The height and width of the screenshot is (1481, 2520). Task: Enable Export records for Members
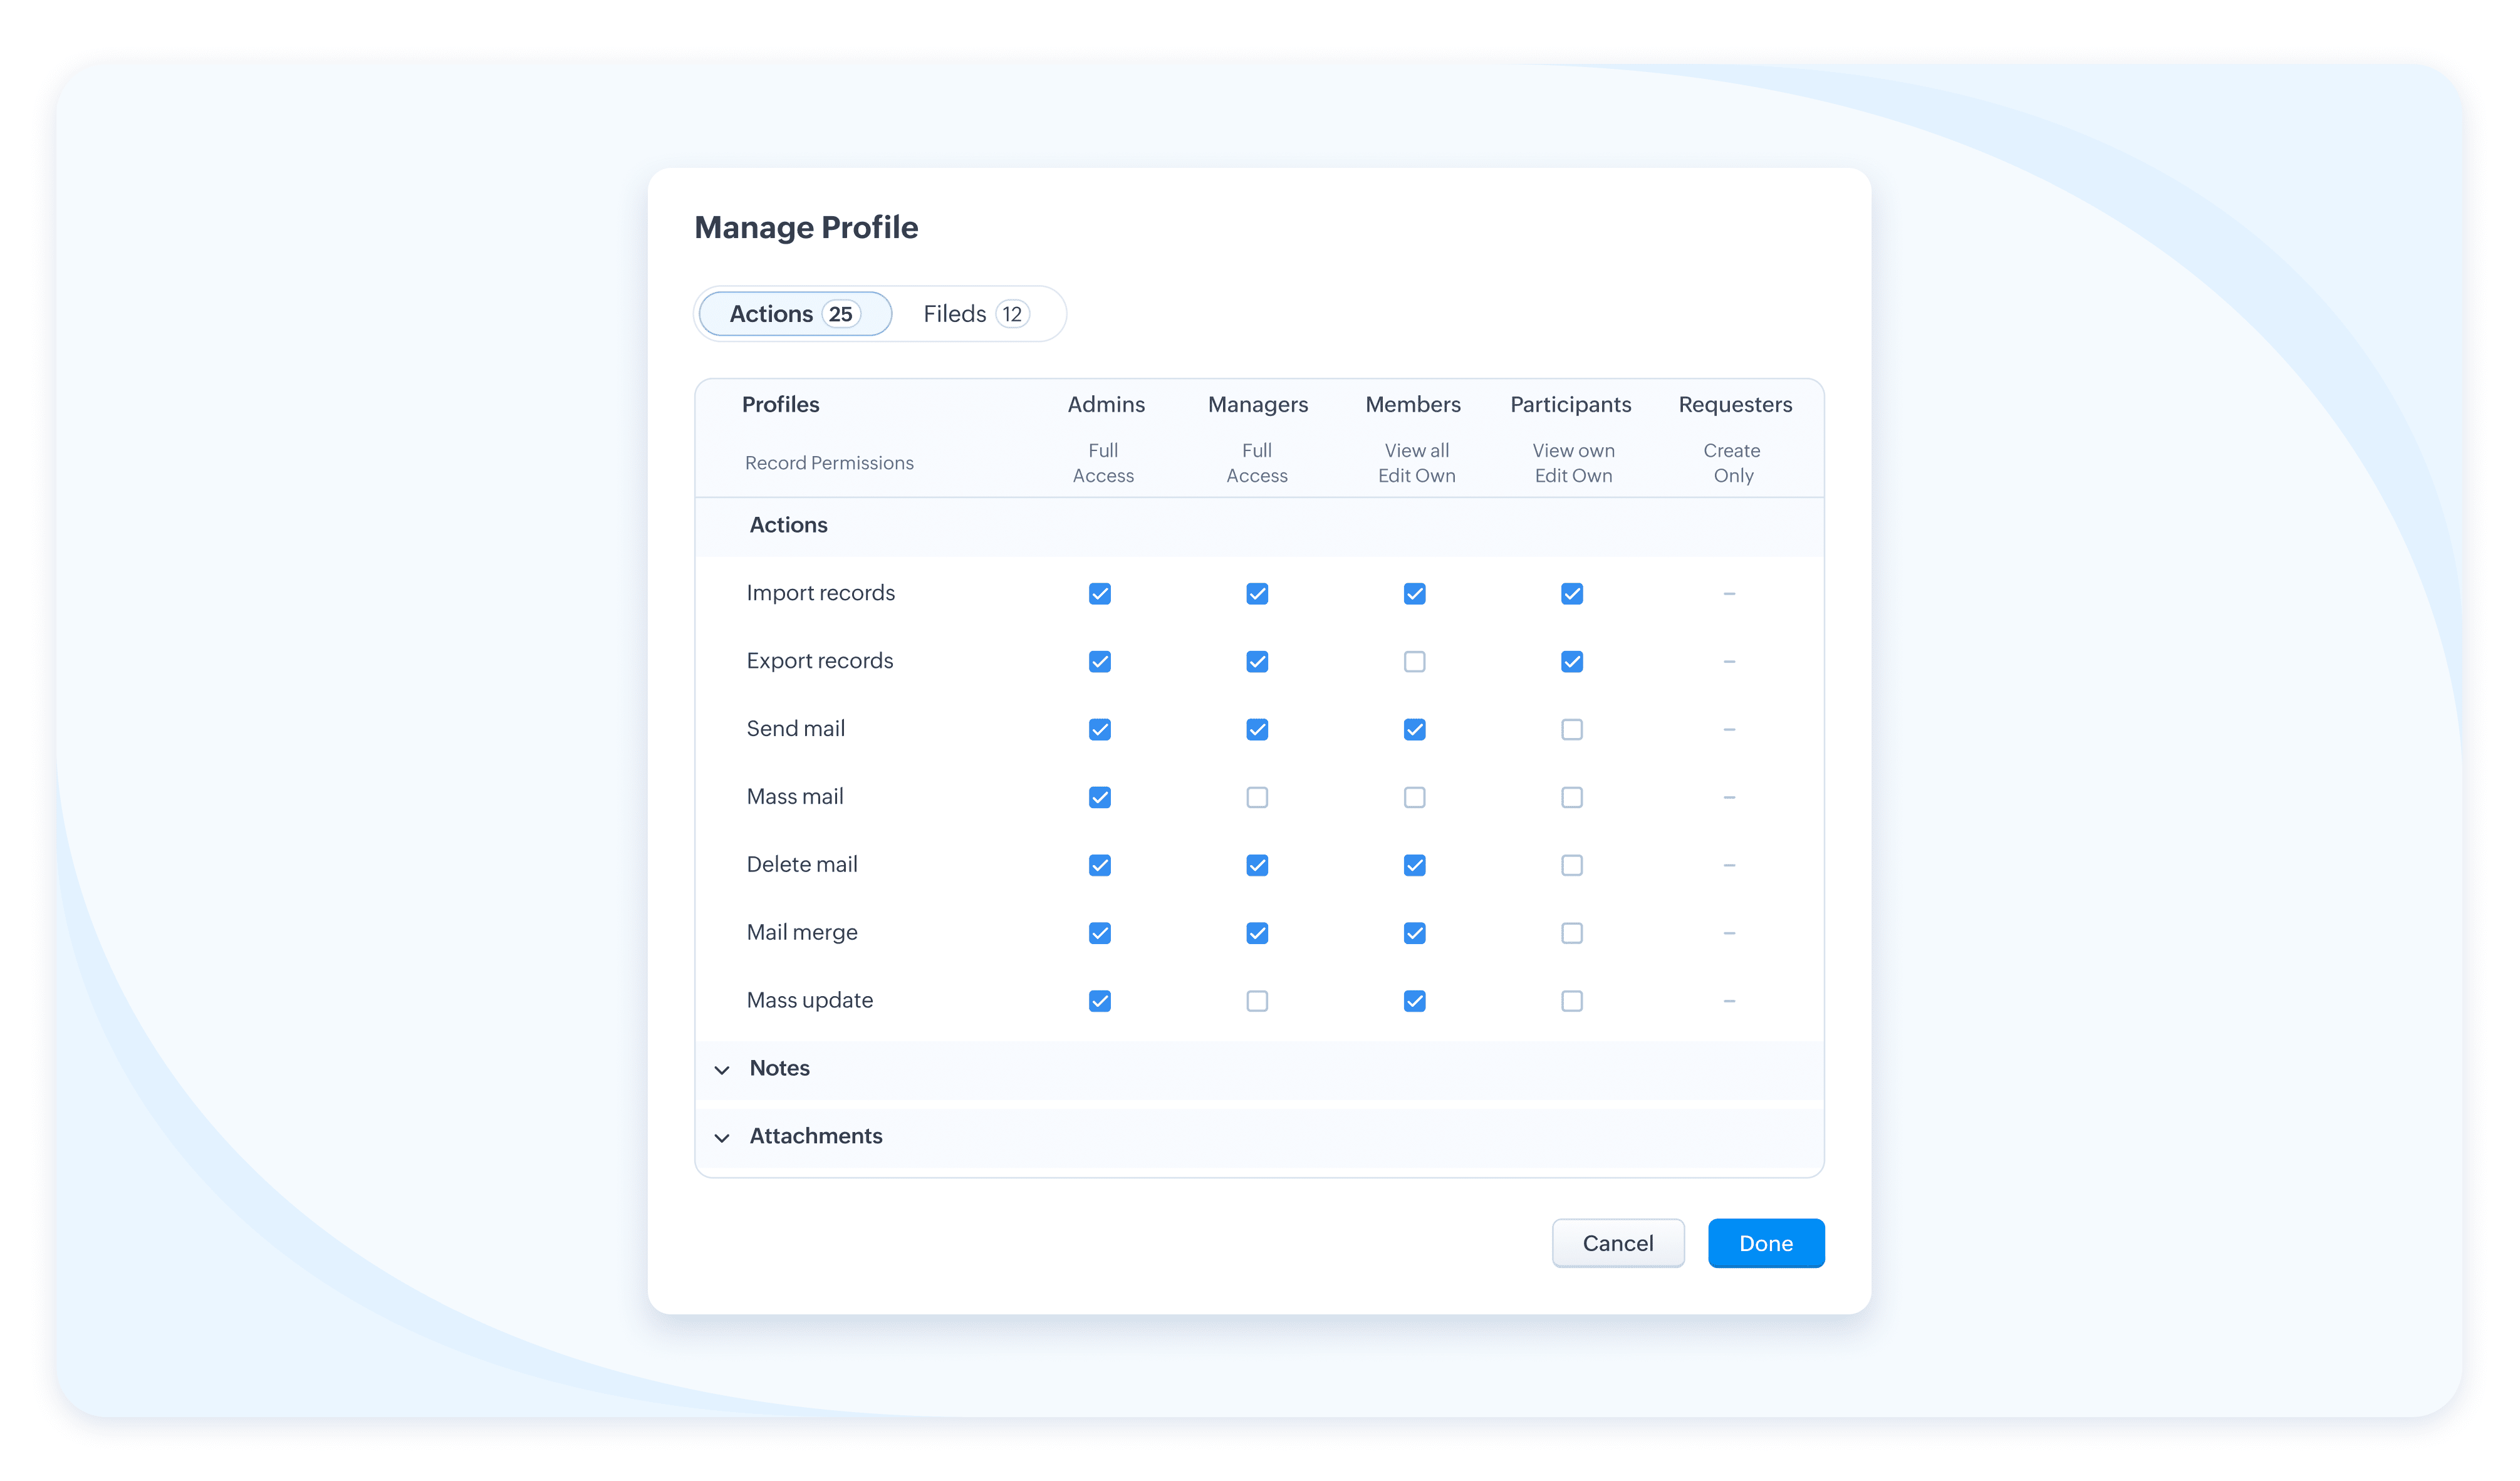(1414, 662)
